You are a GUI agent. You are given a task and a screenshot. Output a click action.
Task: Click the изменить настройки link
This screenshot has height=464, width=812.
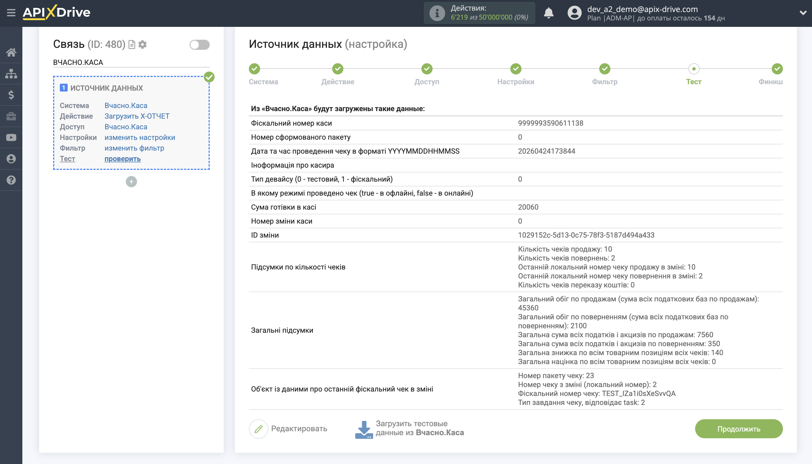point(140,137)
